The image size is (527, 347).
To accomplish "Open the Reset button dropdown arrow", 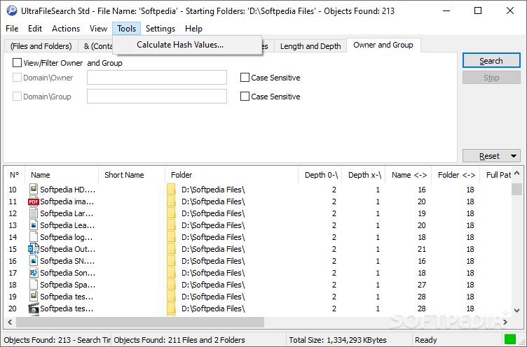I will pyautogui.click(x=514, y=156).
